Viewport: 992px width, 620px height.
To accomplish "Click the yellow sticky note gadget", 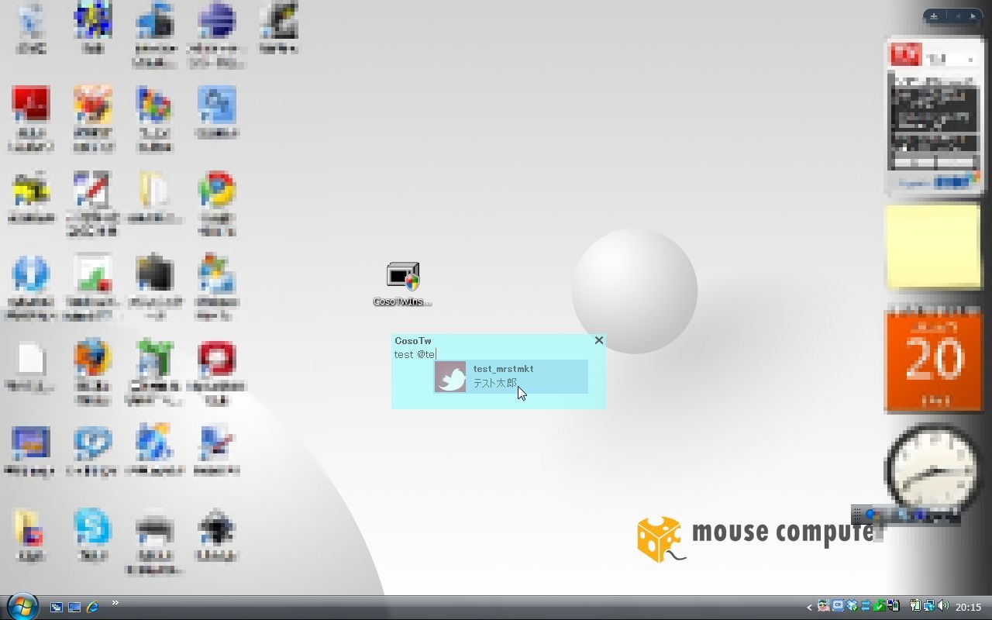I will click(933, 246).
